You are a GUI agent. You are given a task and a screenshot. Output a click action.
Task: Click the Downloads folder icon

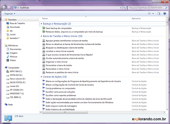tap(8, 27)
